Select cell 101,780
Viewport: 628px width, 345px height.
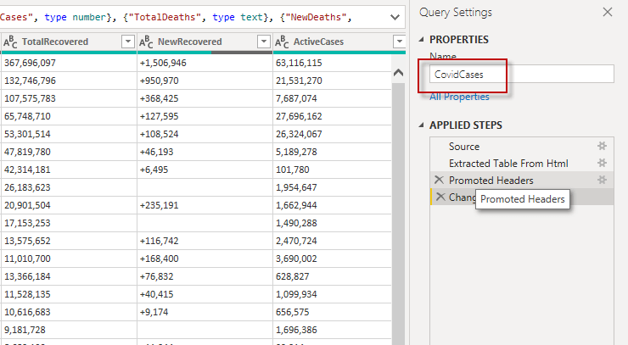tap(332, 170)
